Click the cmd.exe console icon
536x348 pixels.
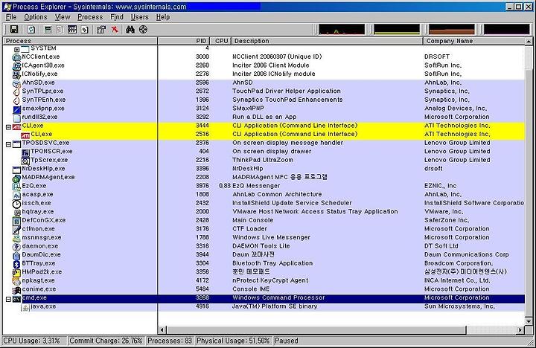(16, 299)
